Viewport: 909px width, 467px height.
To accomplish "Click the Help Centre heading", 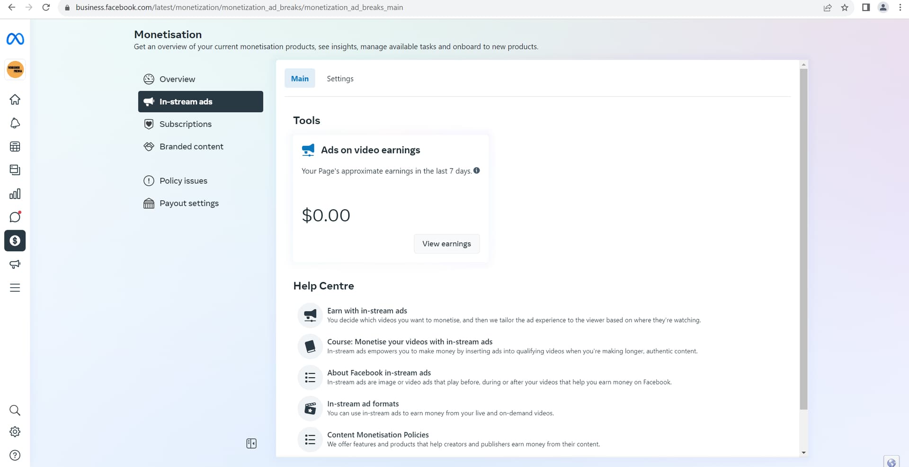I will click(x=324, y=286).
